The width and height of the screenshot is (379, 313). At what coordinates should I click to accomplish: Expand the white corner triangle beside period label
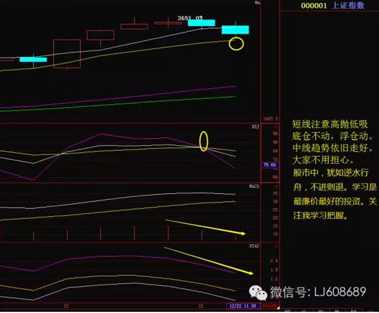tap(278, 308)
